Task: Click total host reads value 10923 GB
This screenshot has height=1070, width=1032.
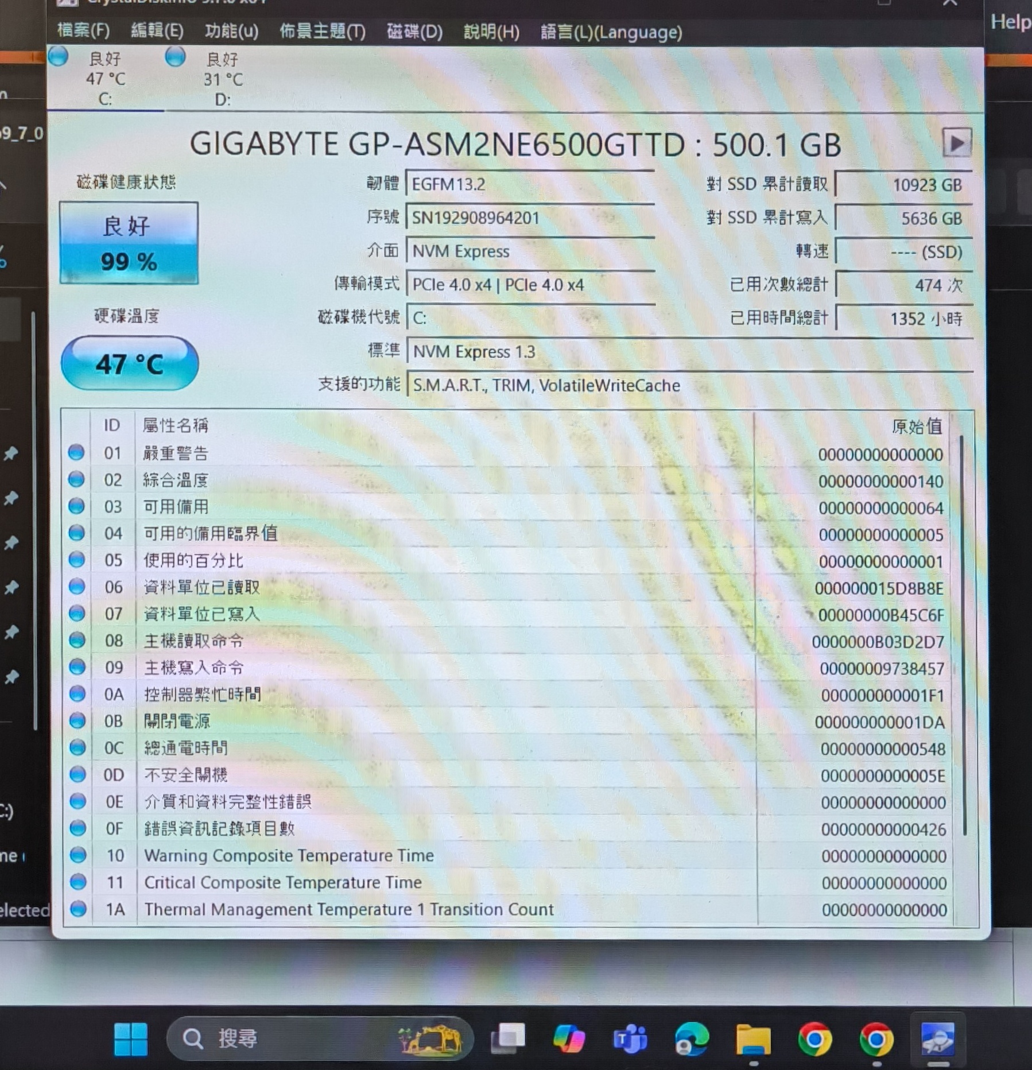Action: 903,185
